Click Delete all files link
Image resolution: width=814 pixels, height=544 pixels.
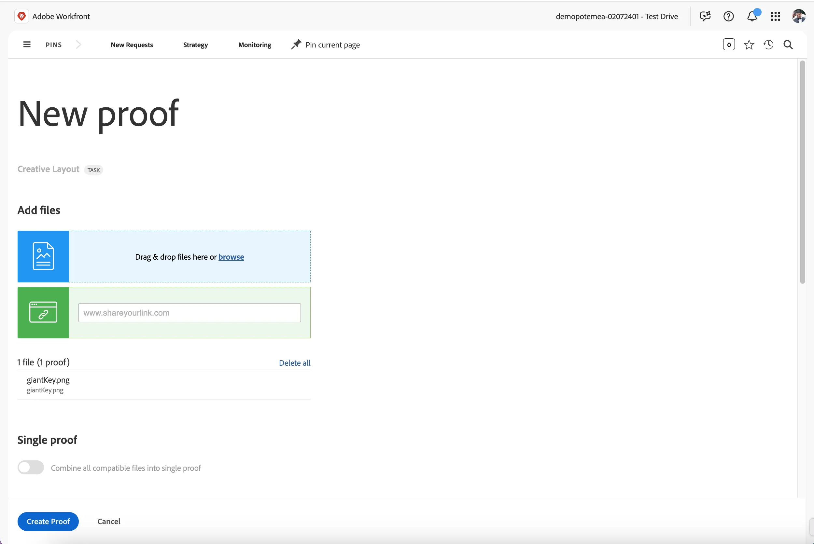click(295, 362)
